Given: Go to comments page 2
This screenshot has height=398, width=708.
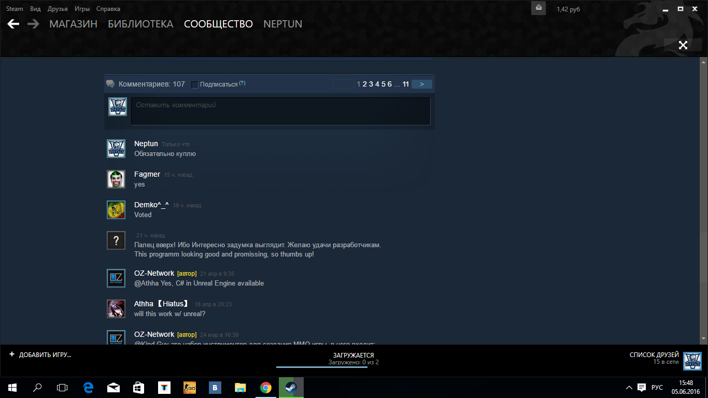Looking at the screenshot, I should click(x=365, y=84).
